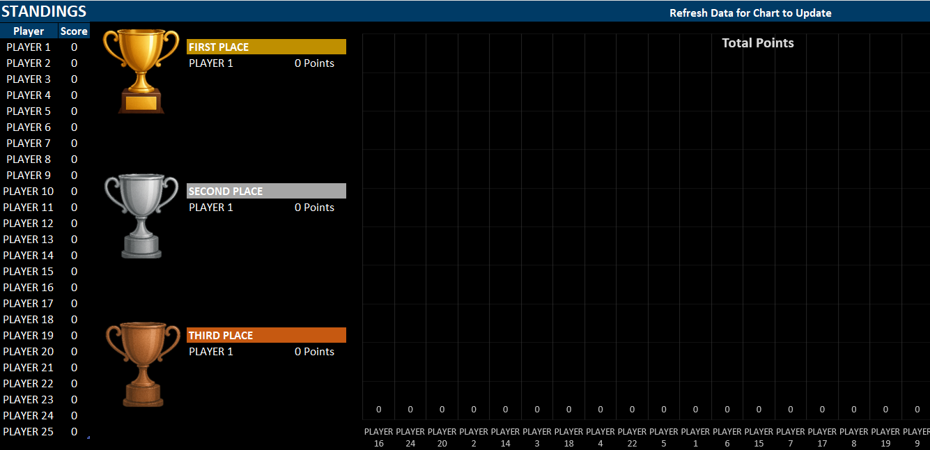Select PLAYER 21 in standings table
Image resolution: width=930 pixels, height=450 pixels.
click(x=29, y=368)
